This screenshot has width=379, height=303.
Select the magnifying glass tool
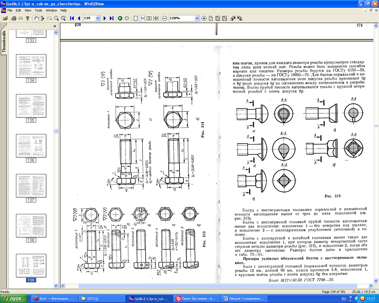tap(56, 18)
